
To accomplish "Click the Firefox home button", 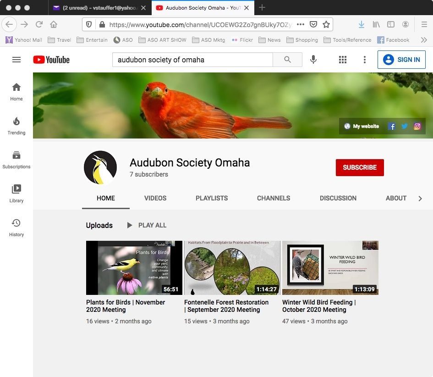I will click(54, 24).
